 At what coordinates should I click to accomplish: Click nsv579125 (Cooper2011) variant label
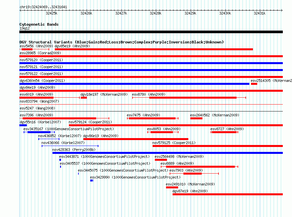pyautogui.click(x=174, y=143)
